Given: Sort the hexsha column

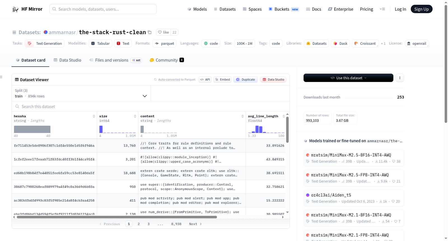Looking at the screenshot, I should click(x=94, y=116).
